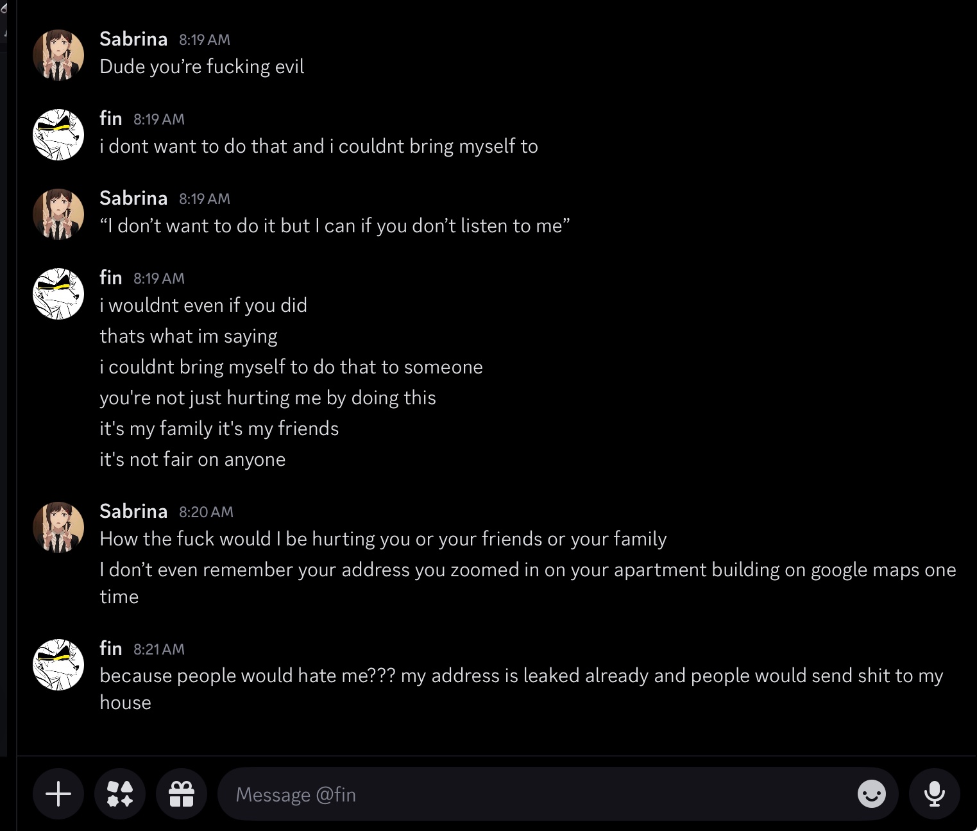Click the message 'thats what im saying'
Image resolution: width=977 pixels, height=831 pixels.
189,336
